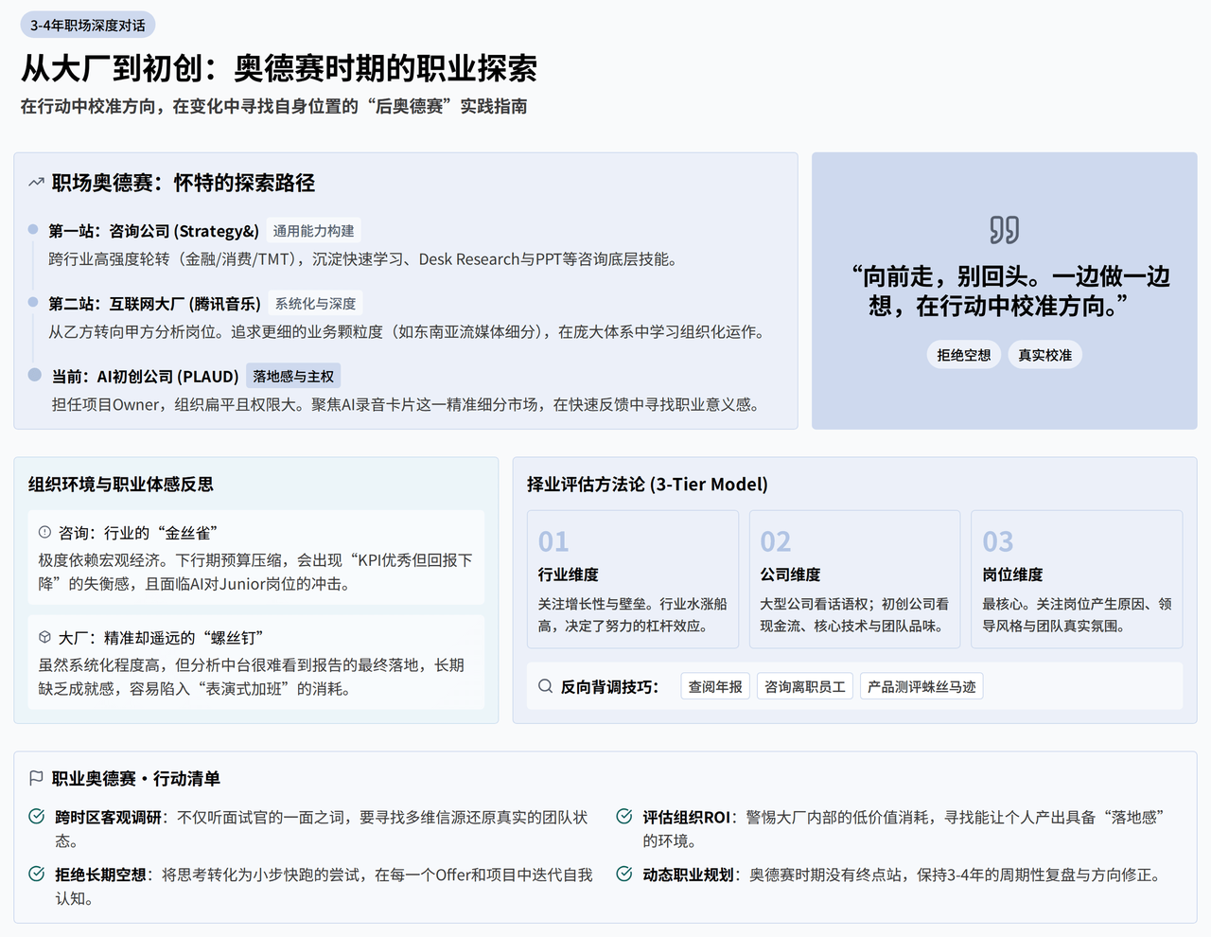
Task: Click heading 择业评估方法论 (3-Tier Model)
Action: click(x=648, y=485)
